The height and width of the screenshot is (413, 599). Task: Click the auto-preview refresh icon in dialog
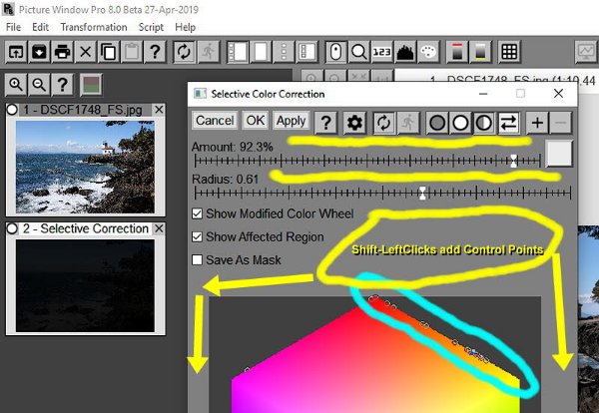[x=384, y=123]
